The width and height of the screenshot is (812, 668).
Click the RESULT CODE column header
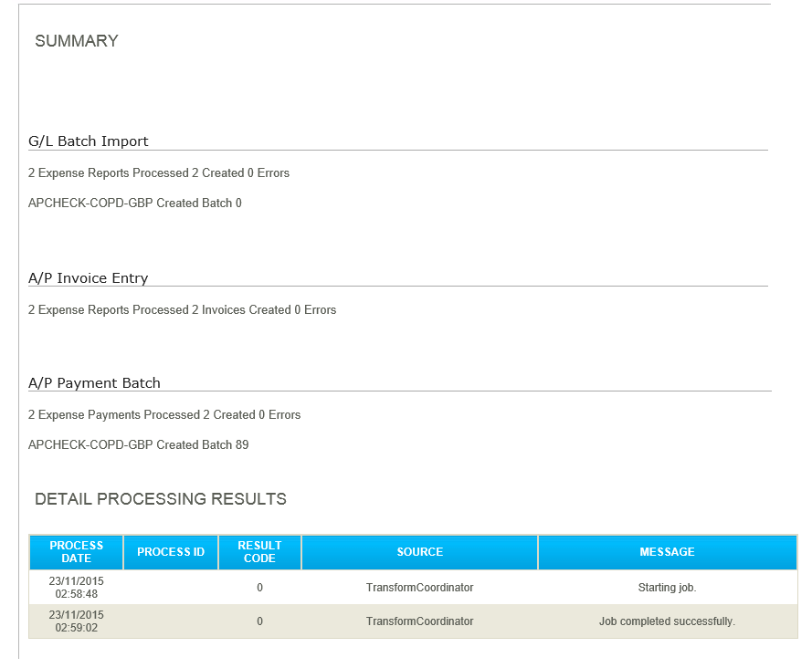(259, 552)
